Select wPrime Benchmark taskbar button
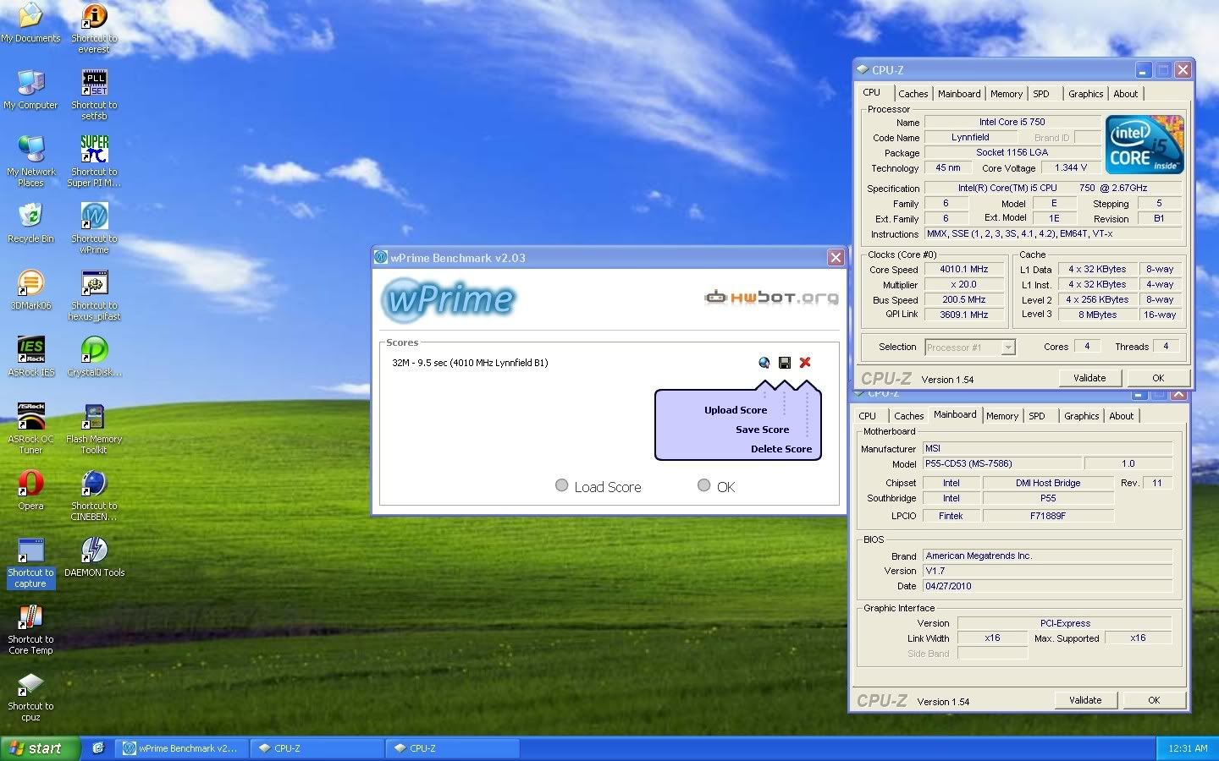 182,748
